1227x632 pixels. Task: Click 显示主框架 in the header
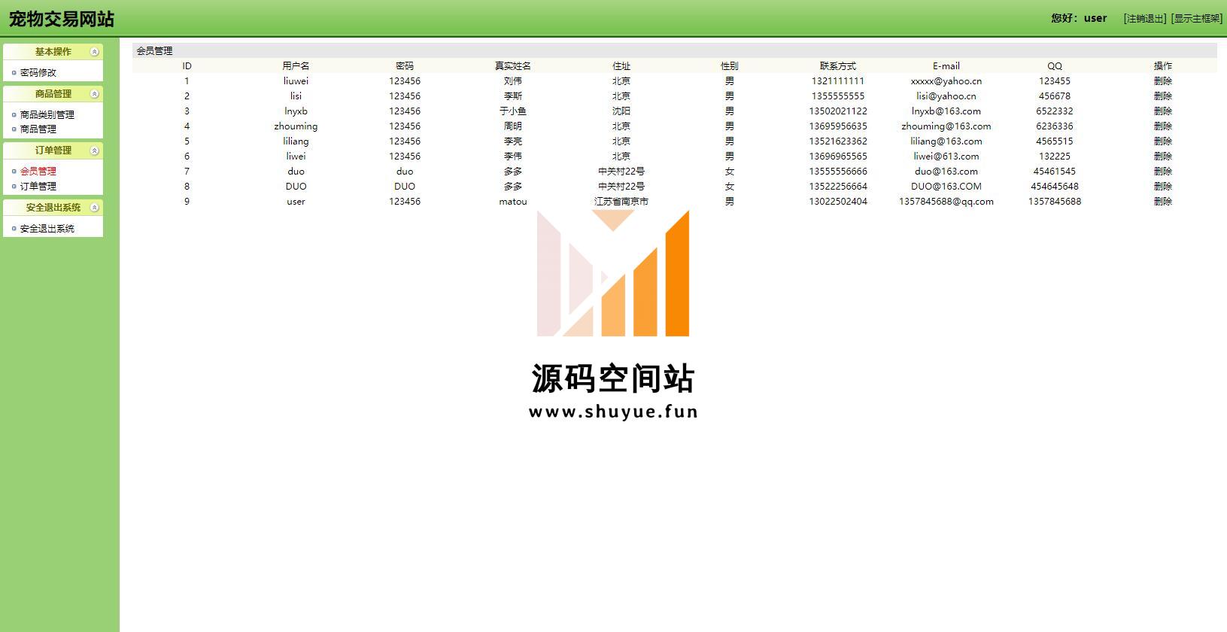(x=1196, y=18)
